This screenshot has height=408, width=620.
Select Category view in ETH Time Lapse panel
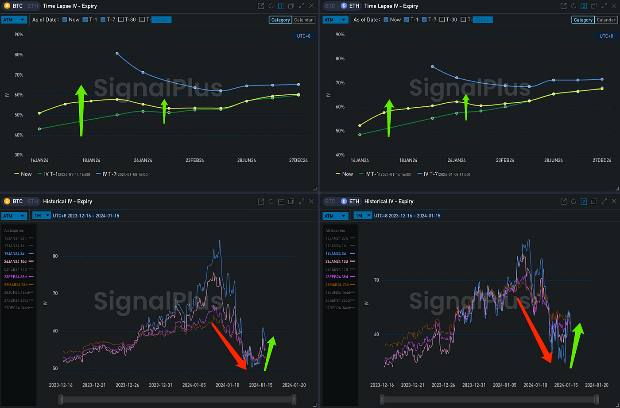(583, 20)
